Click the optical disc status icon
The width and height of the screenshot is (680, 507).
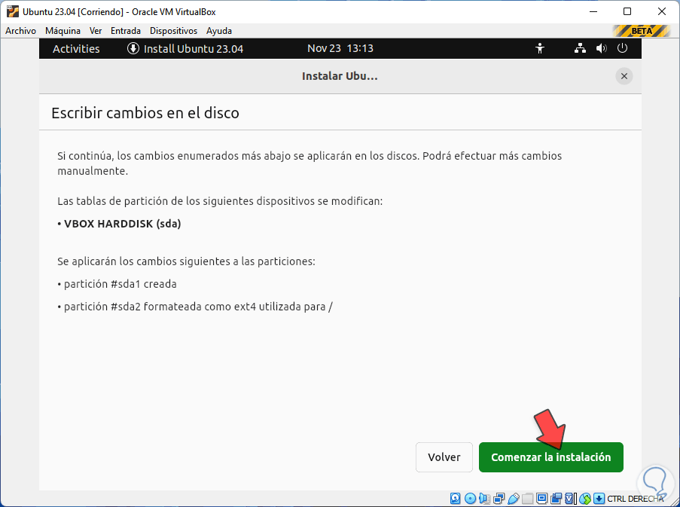point(470,498)
